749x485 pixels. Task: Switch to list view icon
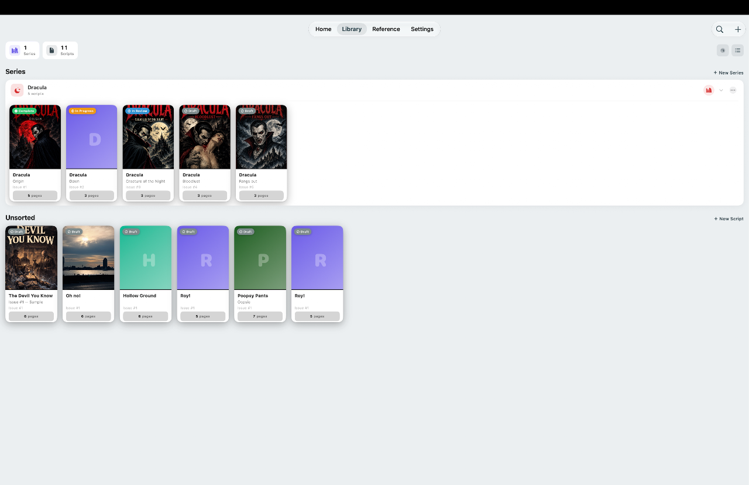pos(737,50)
